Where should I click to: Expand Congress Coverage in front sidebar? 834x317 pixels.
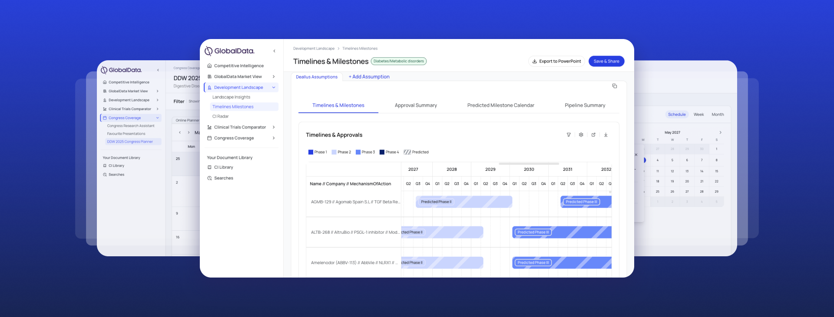click(x=274, y=138)
